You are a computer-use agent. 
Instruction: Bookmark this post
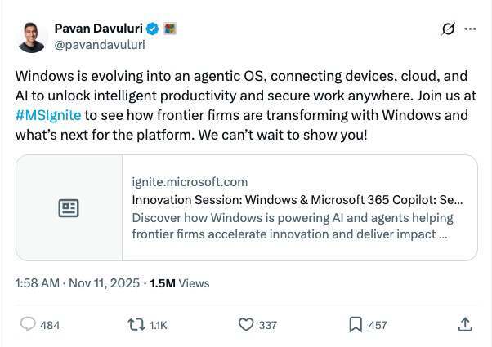356,324
